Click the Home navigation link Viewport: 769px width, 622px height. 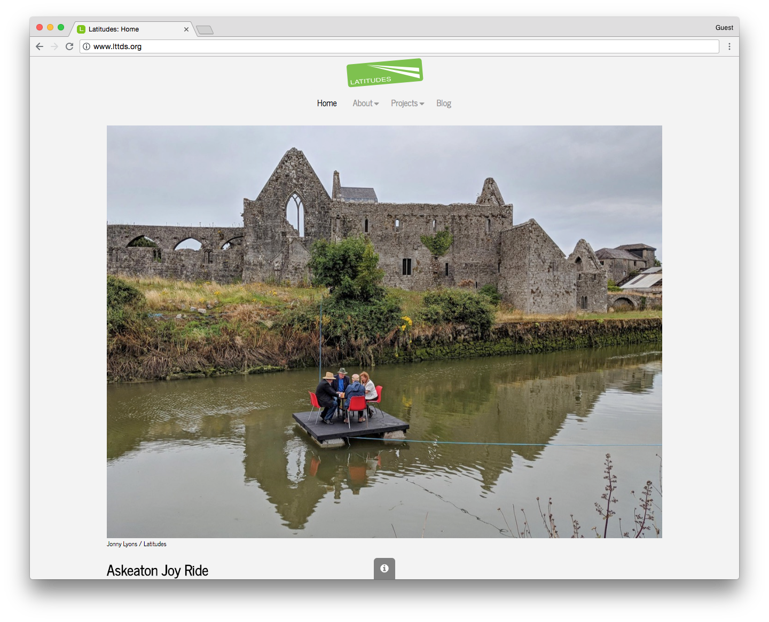tap(327, 104)
